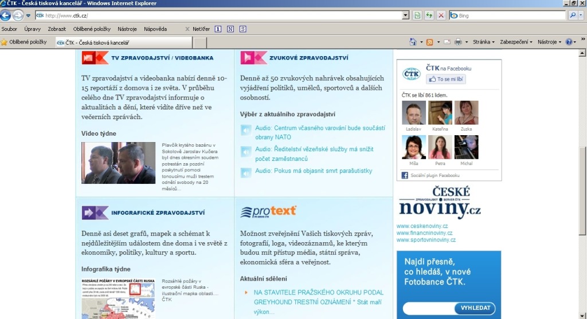Click the ČTK round logo in Facebook box

click(x=412, y=74)
